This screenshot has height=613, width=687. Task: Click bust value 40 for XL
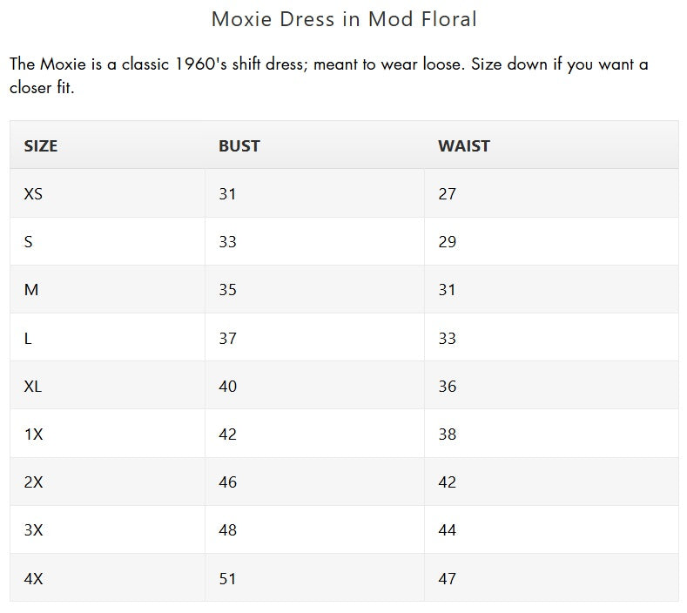click(x=228, y=386)
